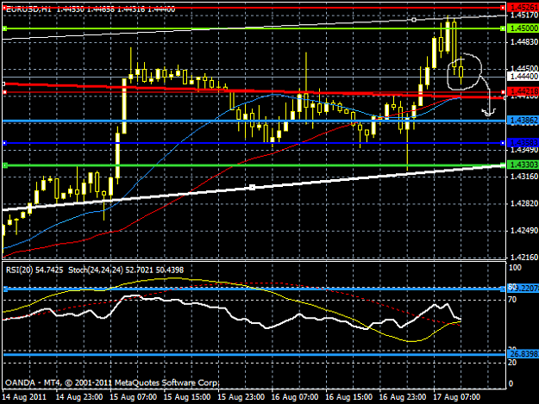The width and height of the screenshot is (539, 404).
Task: Click the 1.44400 current price label
Action: (523, 76)
